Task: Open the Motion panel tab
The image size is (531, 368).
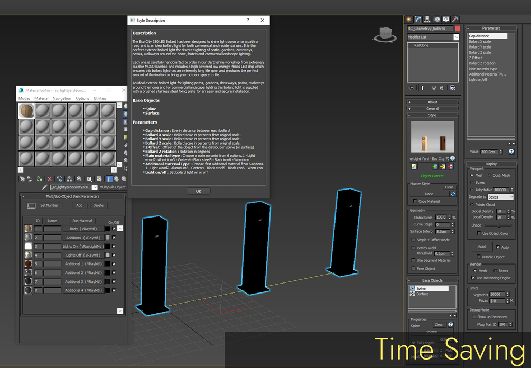Action: (437, 20)
